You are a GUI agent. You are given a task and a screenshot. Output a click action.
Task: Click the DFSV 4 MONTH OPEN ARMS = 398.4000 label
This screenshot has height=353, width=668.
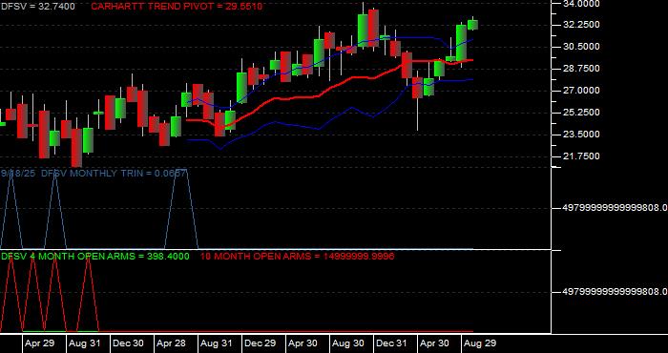(95, 256)
